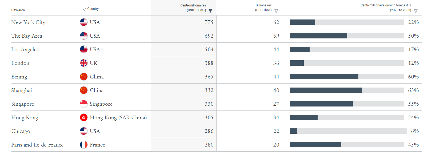This screenshot has width=428, height=154.
Task: Click Hong Kong (SAR China) country label
Action: [x=118, y=117]
